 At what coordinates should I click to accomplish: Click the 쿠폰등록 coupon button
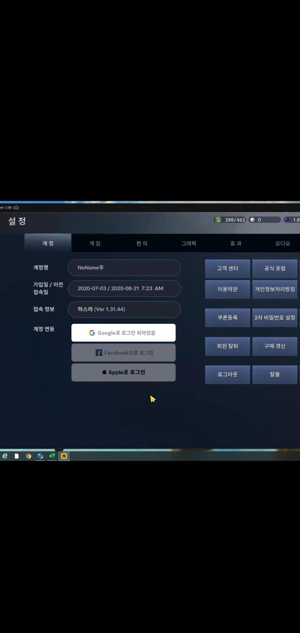[227, 318]
